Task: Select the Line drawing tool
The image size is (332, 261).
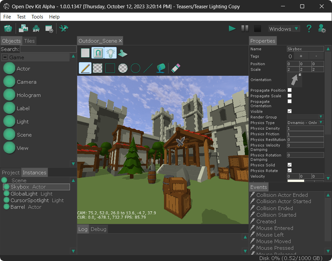Action: 148,68
